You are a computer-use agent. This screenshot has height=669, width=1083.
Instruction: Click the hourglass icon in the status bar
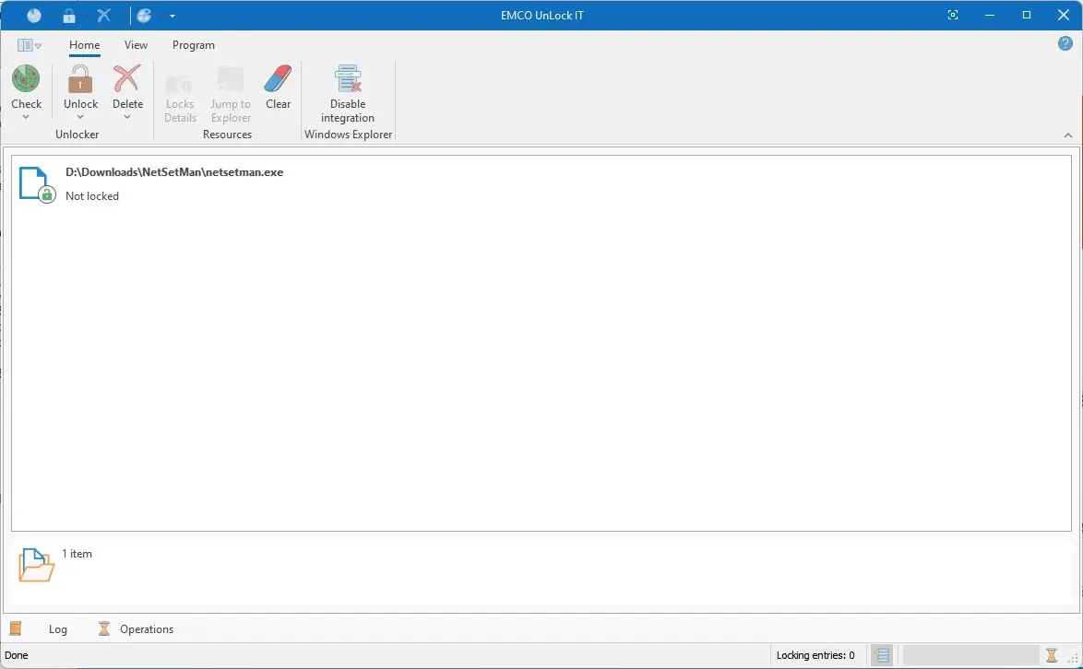click(1052, 655)
